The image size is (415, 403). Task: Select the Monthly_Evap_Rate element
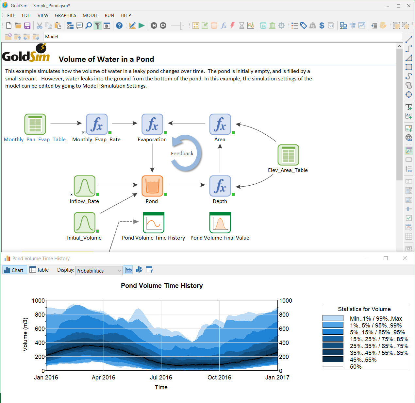[97, 124]
